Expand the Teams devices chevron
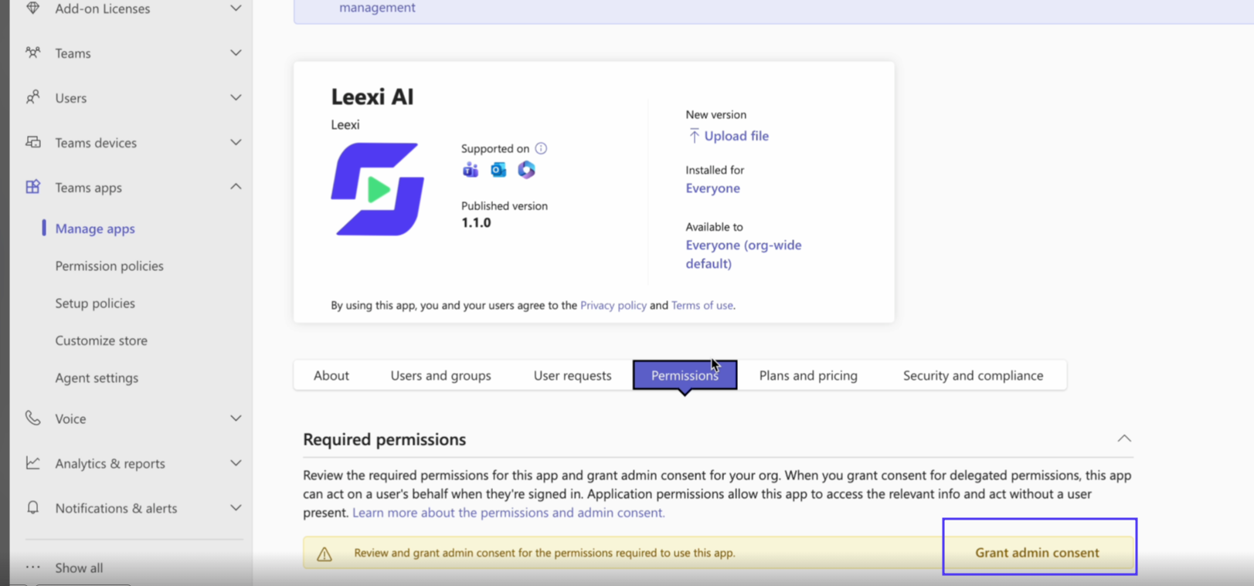This screenshot has height=586, width=1254. click(x=236, y=142)
